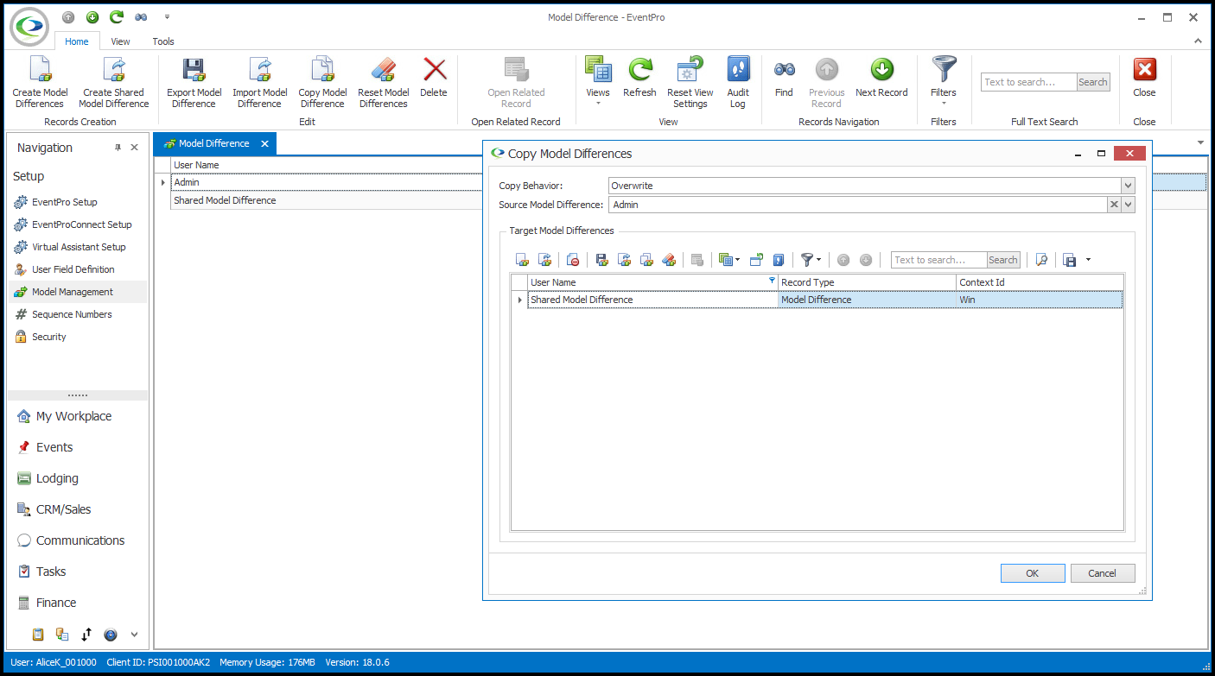Click the eraser reset icon in dialog toolbar
The height and width of the screenshot is (676, 1215).
coord(669,260)
